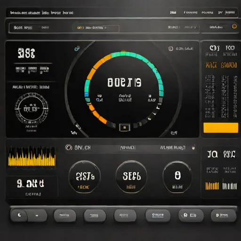Toggle the moon switch in the bottom bar
The image size is (241, 241).
tap(29, 215)
